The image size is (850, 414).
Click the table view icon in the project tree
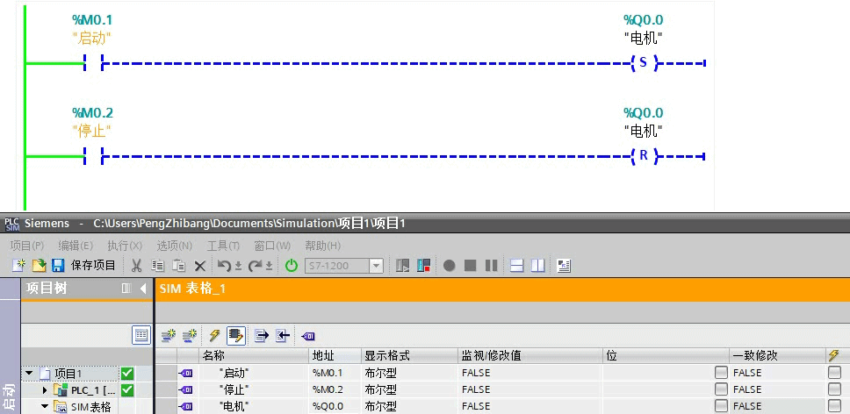[x=141, y=336]
